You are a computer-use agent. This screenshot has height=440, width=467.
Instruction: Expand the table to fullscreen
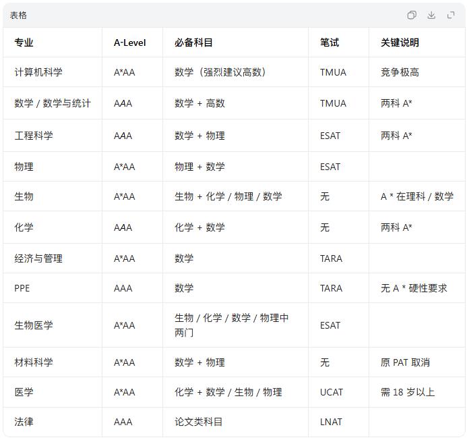(x=451, y=15)
